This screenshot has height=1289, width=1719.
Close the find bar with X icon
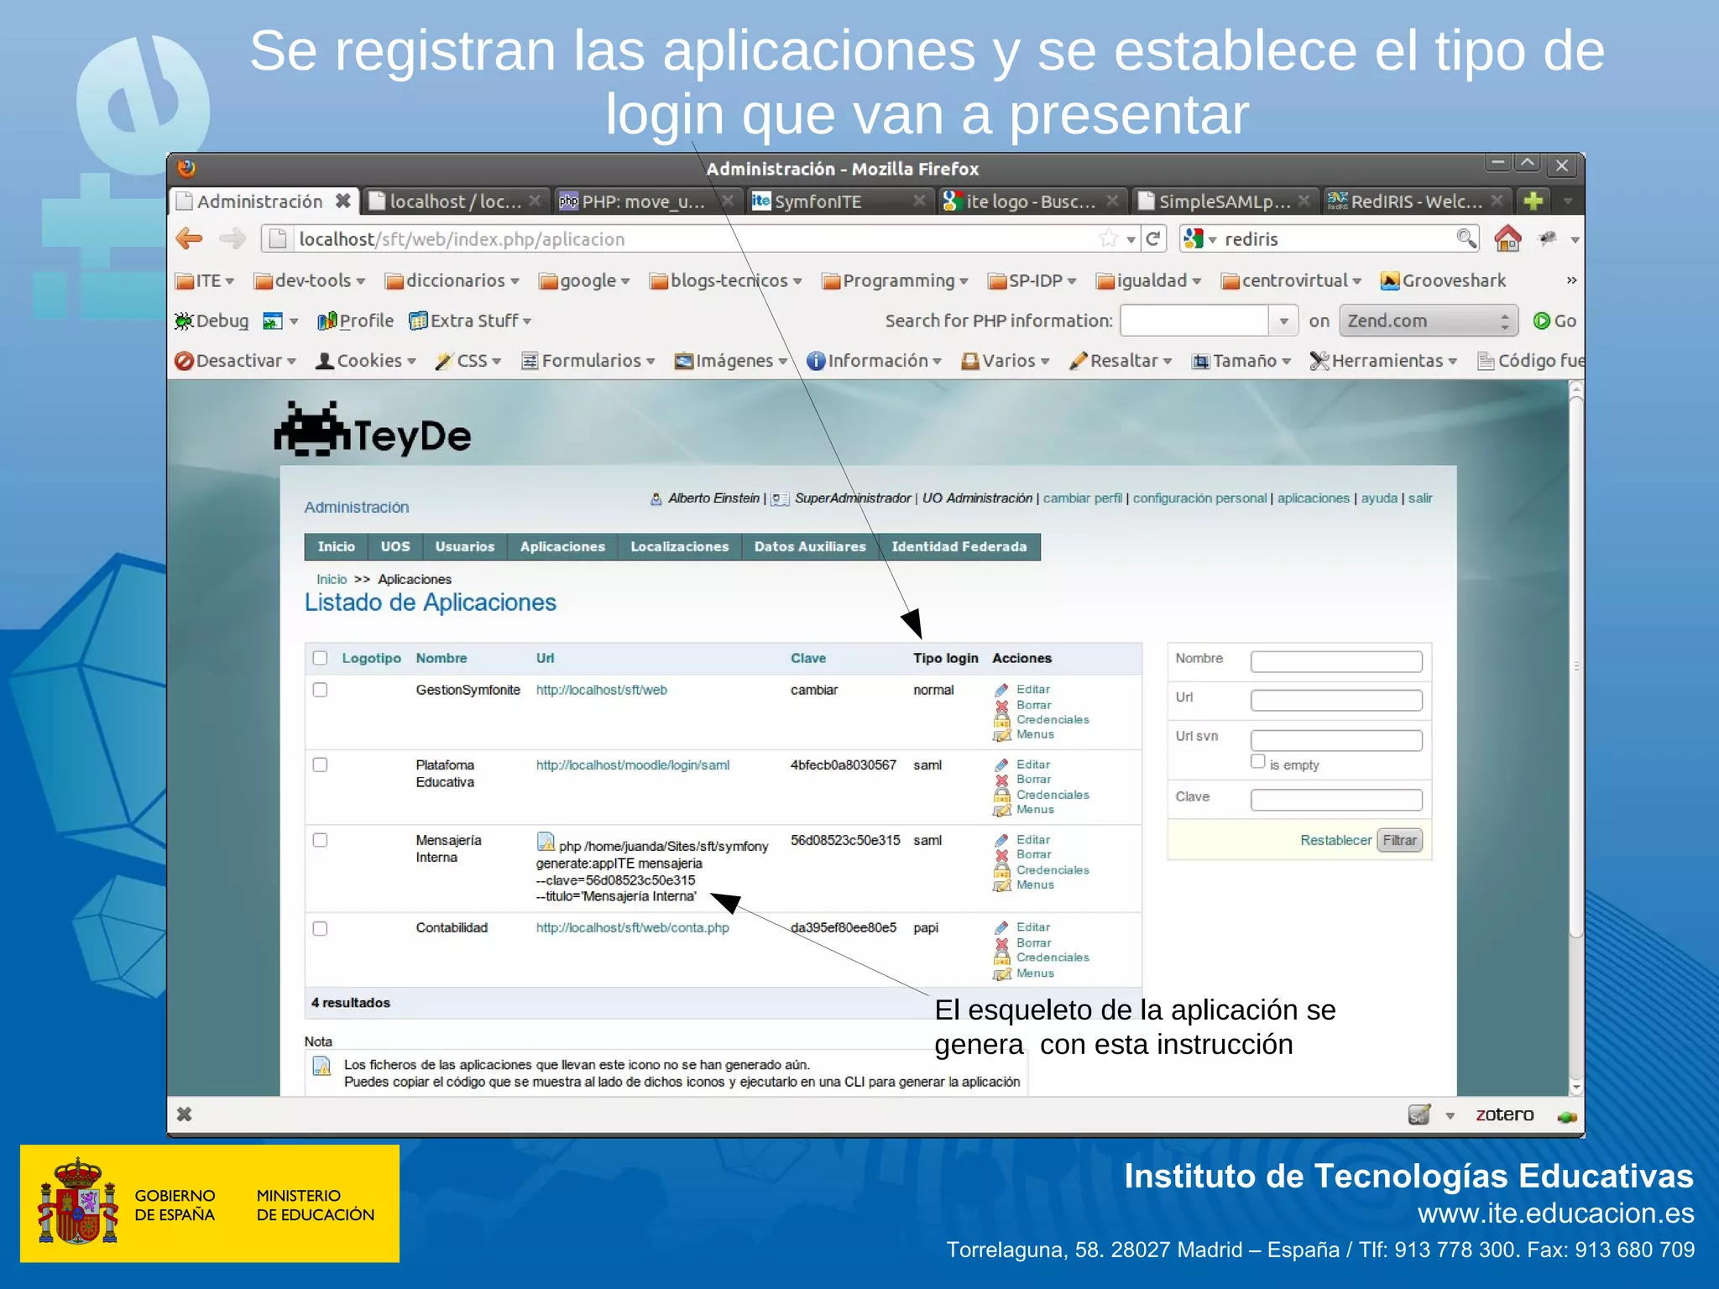[x=185, y=1114]
